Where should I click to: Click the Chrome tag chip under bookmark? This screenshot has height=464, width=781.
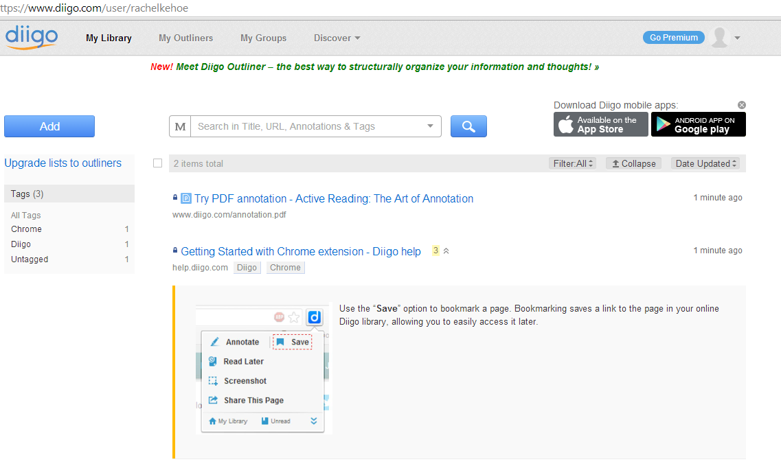coord(285,267)
